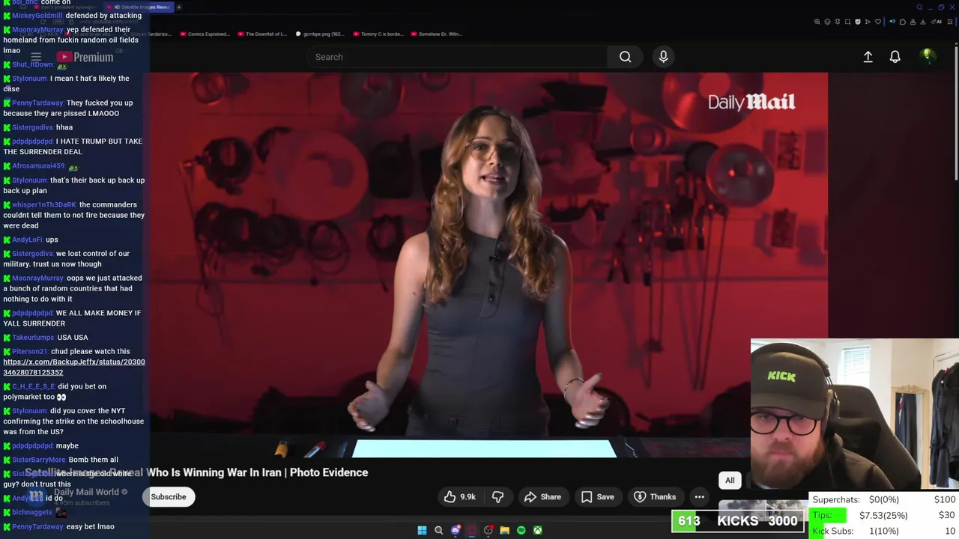The height and width of the screenshot is (539, 959).
Task: Click the browser snapshot selection icon
Action: [x=847, y=22]
